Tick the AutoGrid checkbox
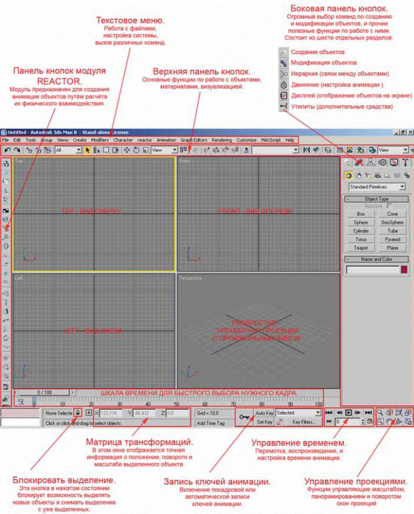Screen dimensions: 414x514 (x=390, y=207)
